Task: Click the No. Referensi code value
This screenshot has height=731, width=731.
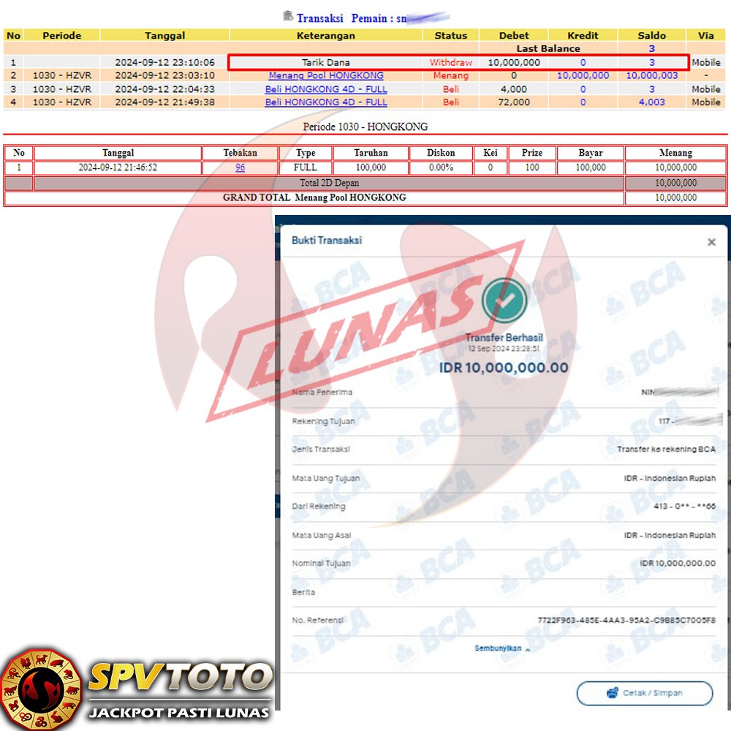Action: [626, 621]
